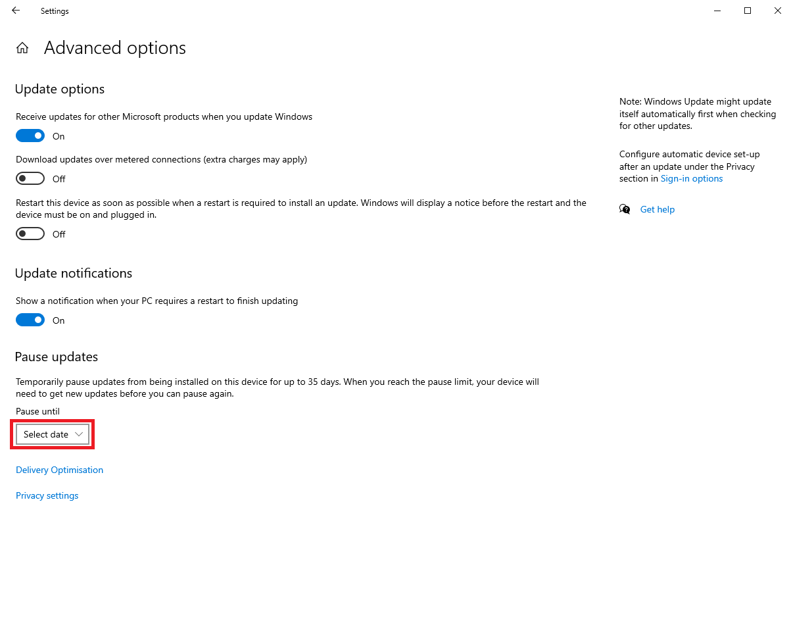Disable the restart notification toggle
Image resolution: width=791 pixels, height=625 pixels.
tap(30, 320)
